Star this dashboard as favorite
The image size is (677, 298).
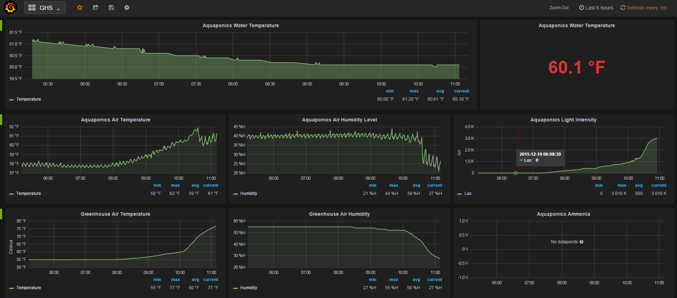tap(80, 7)
